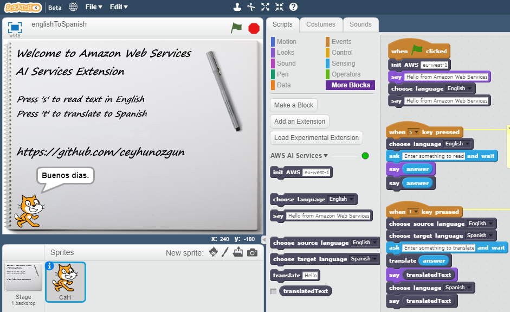The image size is (510, 312).
Task: Click the Block help question mark
Action: [x=293, y=7]
